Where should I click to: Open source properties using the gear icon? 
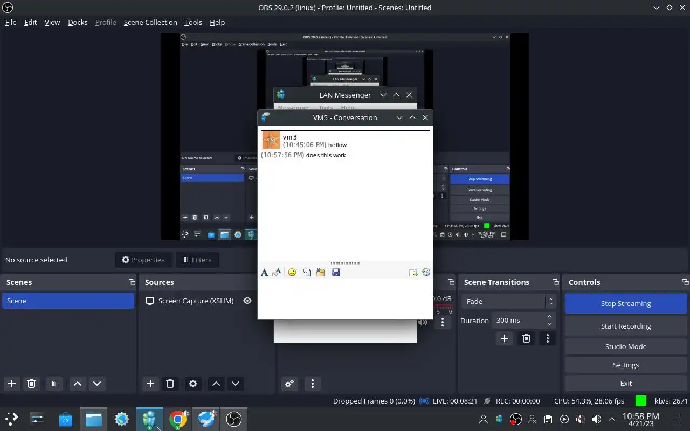pos(193,384)
